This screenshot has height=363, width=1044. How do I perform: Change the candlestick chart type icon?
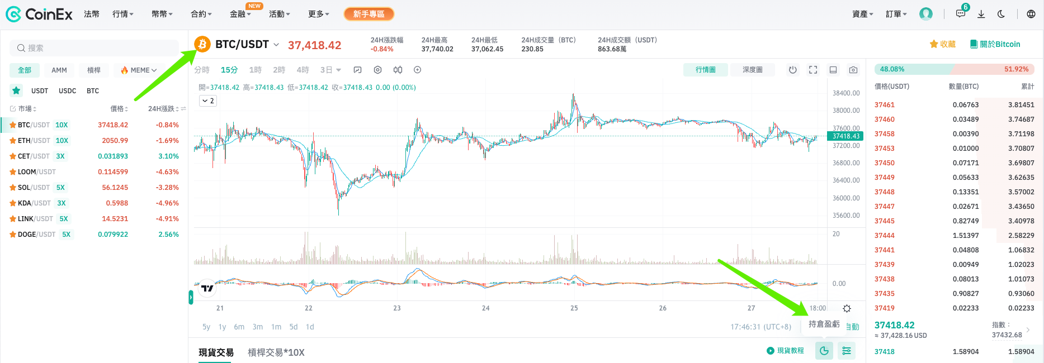tap(398, 70)
